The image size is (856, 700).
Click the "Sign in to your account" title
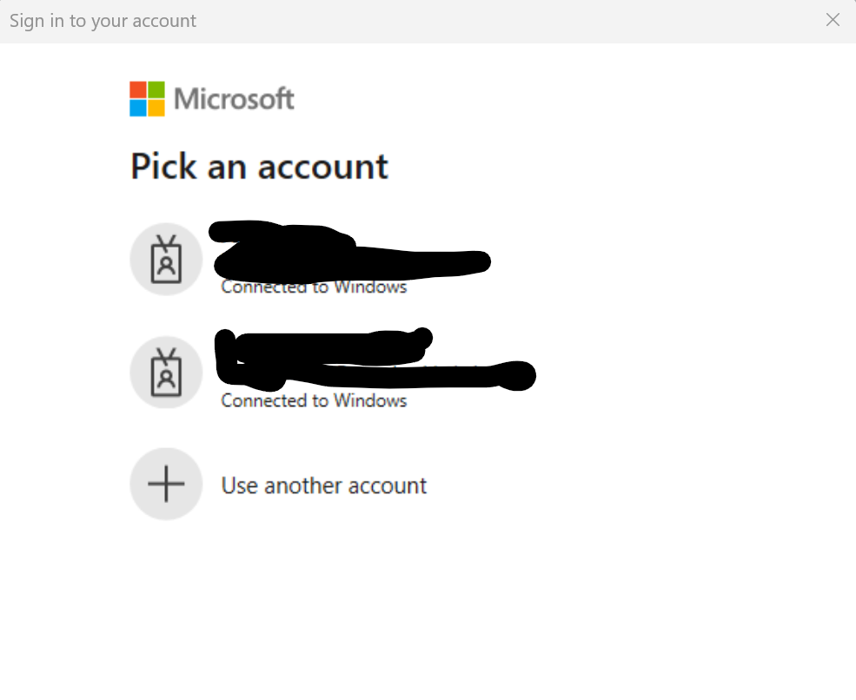(x=103, y=21)
